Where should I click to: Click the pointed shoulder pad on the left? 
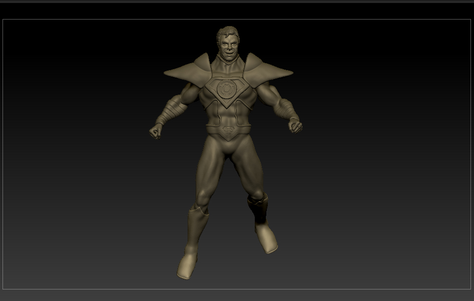[x=187, y=70]
